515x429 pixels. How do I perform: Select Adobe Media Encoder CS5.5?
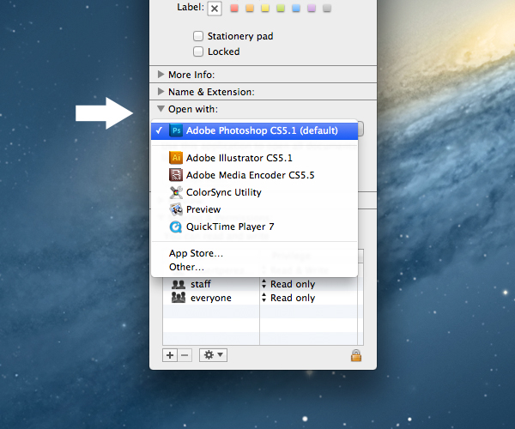(255, 175)
